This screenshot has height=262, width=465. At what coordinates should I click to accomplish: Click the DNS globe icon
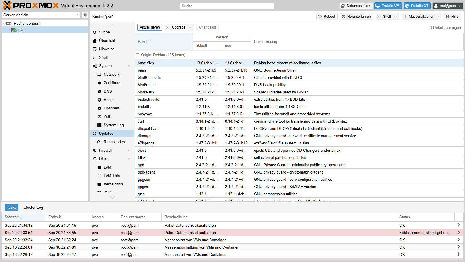99,91
